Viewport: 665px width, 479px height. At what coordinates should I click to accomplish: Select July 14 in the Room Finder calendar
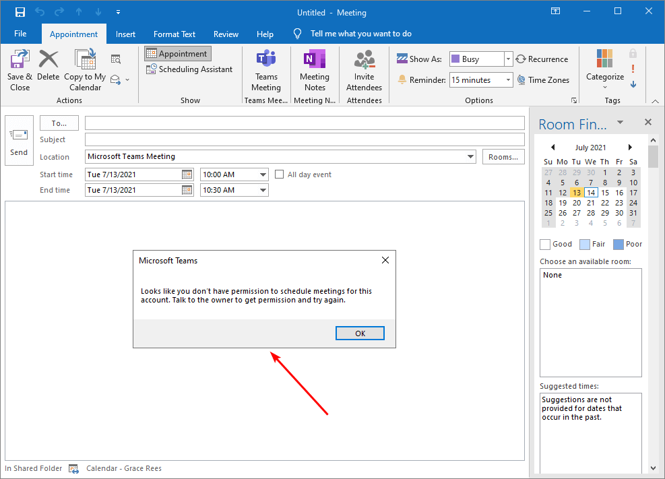click(x=591, y=193)
